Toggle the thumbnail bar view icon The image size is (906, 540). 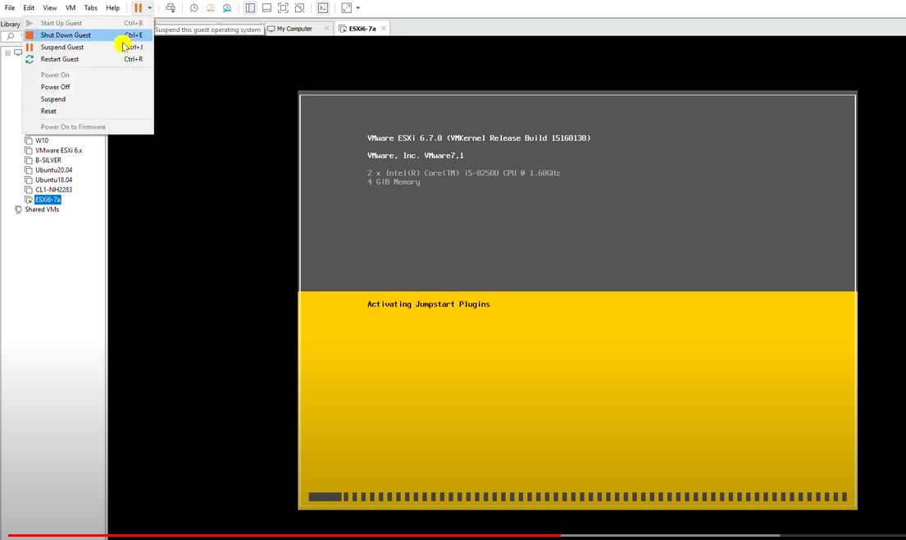pos(266,8)
